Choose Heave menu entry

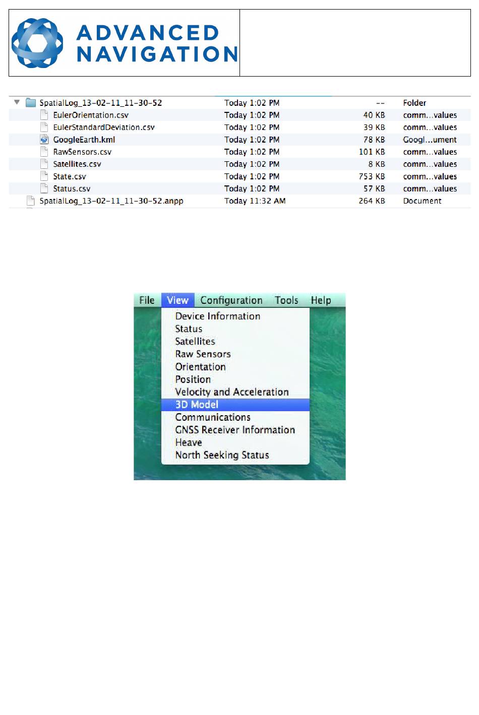pos(235,442)
